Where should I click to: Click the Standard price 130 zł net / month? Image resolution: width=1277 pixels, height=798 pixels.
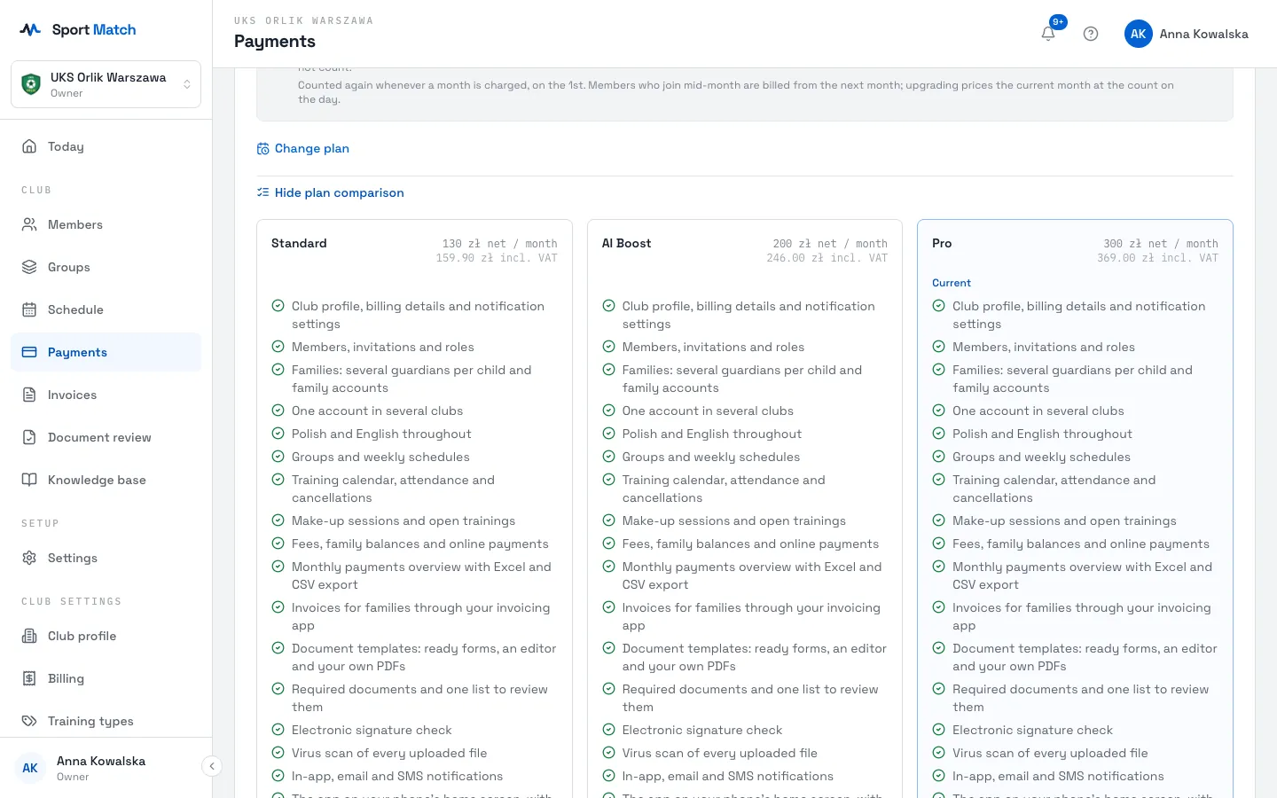pyautogui.click(x=500, y=244)
